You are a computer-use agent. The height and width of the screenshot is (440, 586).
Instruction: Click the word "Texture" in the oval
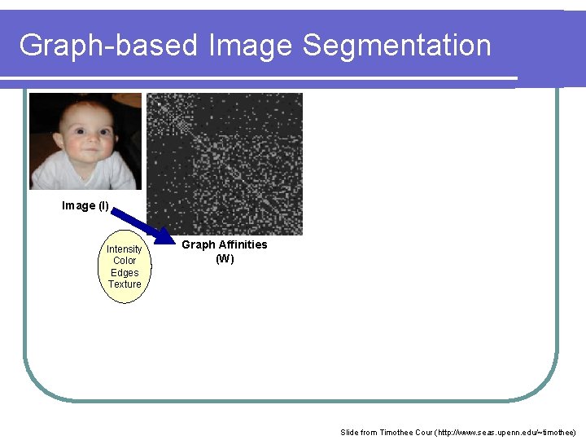coord(125,284)
